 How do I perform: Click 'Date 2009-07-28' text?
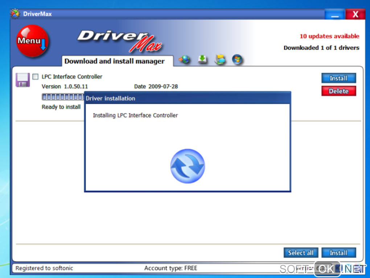[x=156, y=87]
